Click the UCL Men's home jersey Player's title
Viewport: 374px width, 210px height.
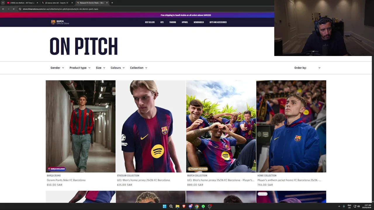coord(221,180)
